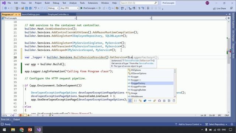Select ILoggingBuilder suggestion
236x133 pixels.
click(150, 90)
